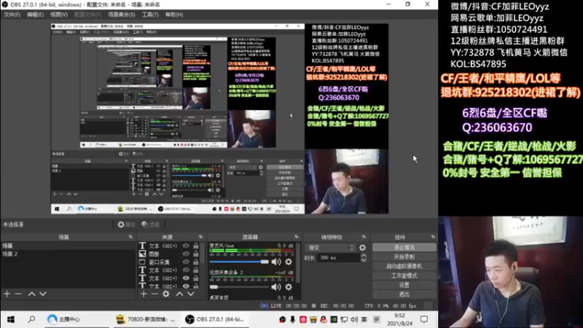Screen dimensions: 583x328
Task: Remove selected scene with minus icon
Action: [18, 294]
